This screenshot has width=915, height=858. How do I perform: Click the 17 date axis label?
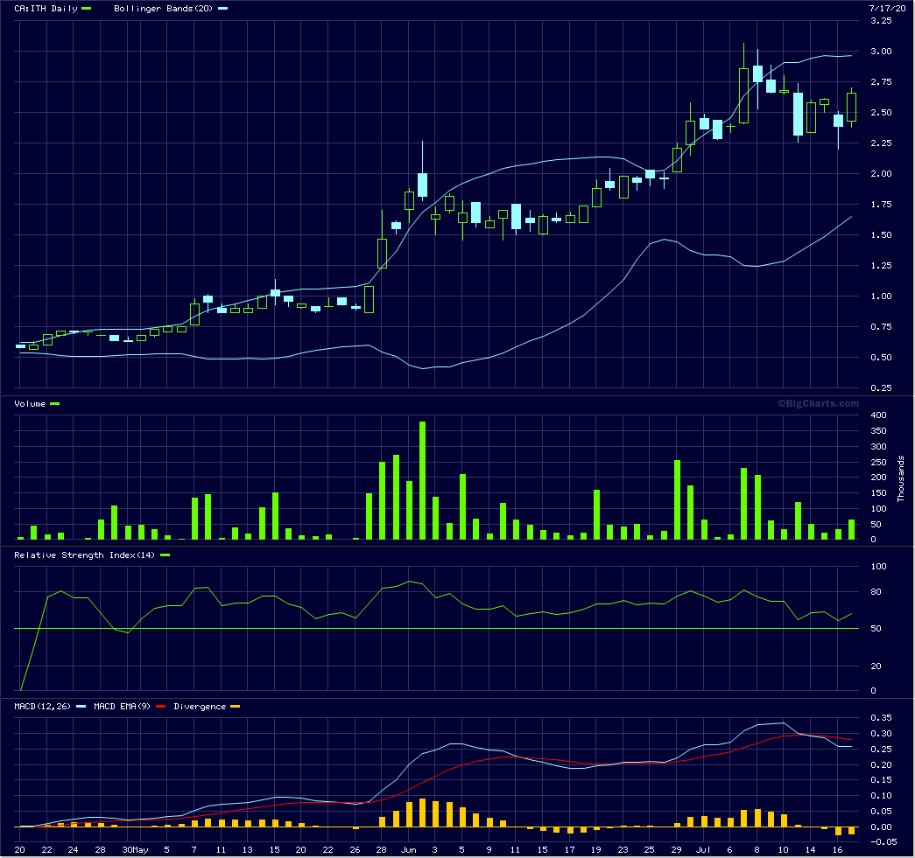(x=569, y=850)
